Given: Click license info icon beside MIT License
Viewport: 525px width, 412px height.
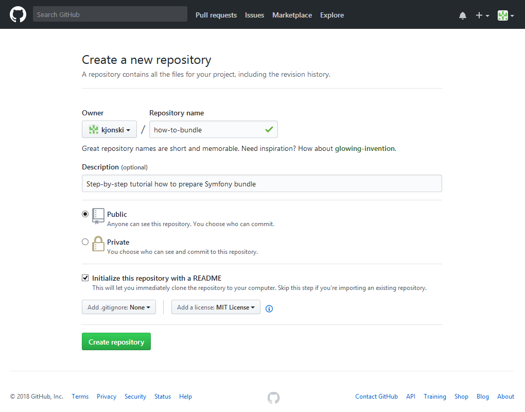Looking at the screenshot, I should click(x=269, y=308).
